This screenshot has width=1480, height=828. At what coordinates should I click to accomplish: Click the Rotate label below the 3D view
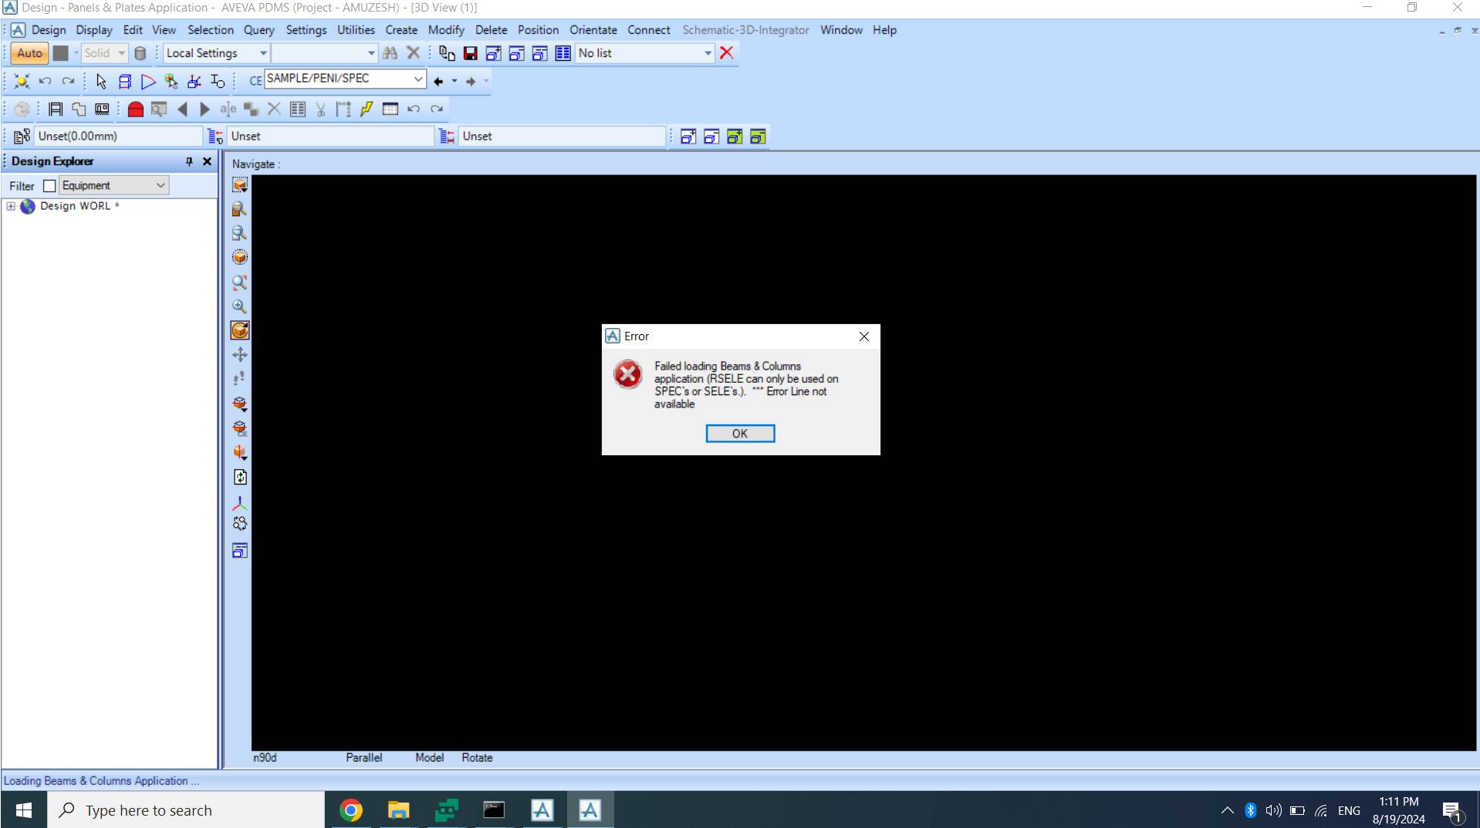point(477,758)
